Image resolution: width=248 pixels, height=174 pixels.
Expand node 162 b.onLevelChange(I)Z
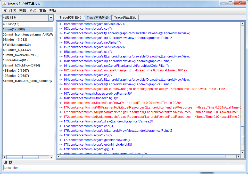(x=61, y=70)
